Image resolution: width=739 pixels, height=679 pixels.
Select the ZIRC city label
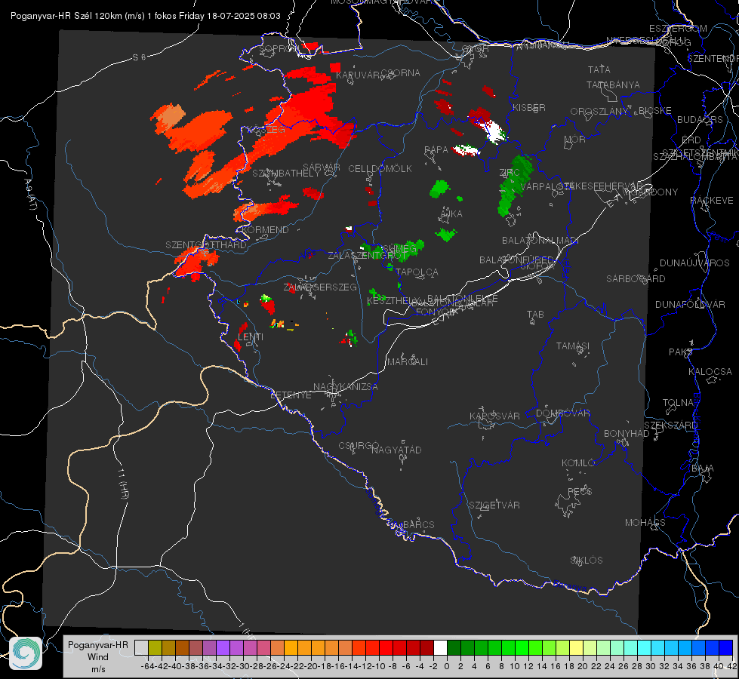[510, 173]
